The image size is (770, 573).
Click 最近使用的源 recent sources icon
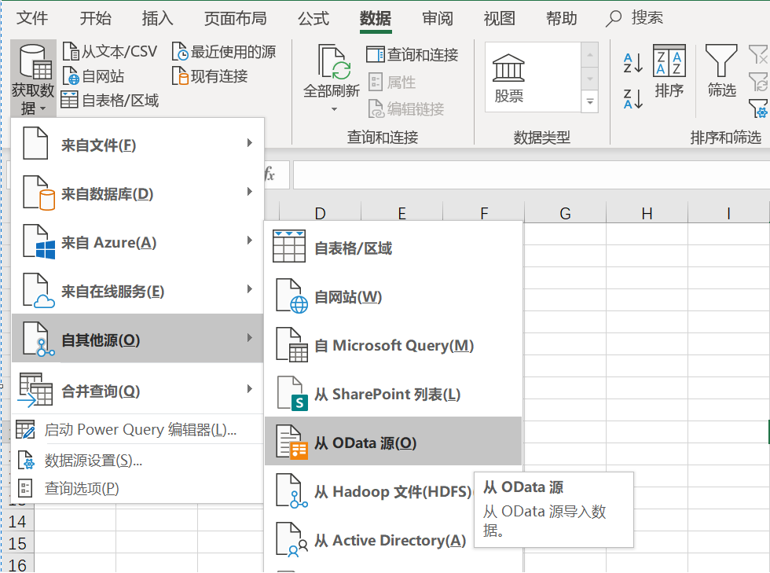180,52
